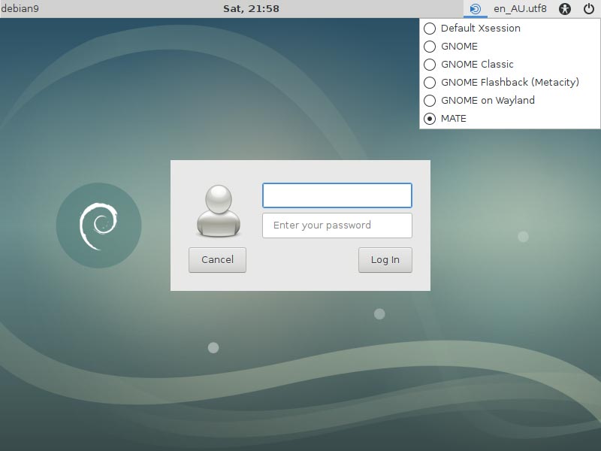Click the Cancel button
Screen dimensions: 601x451
click(x=217, y=260)
